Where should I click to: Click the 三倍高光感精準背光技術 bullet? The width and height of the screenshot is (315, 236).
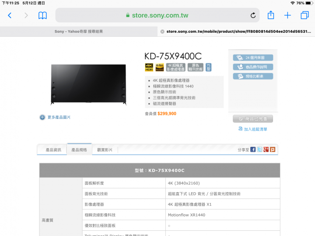(174, 98)
